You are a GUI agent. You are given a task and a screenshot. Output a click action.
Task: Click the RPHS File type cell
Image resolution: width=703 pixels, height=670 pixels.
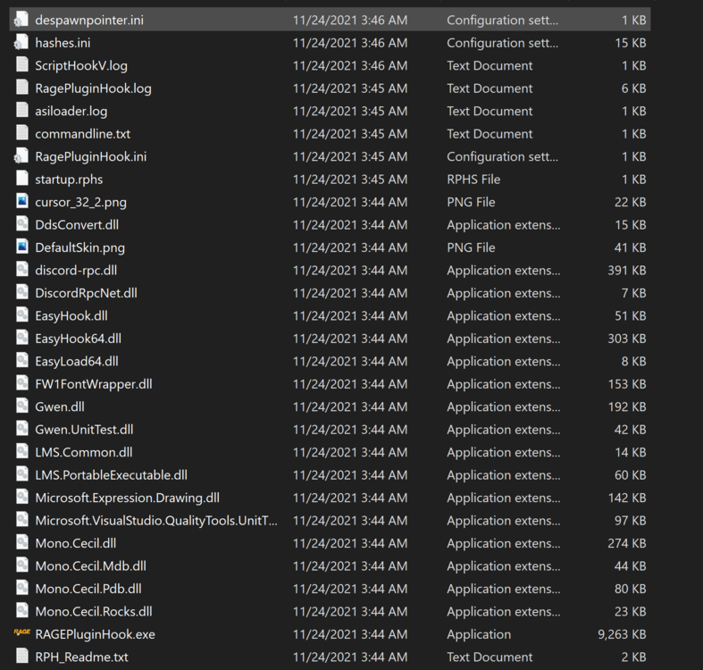pos(473,180)
